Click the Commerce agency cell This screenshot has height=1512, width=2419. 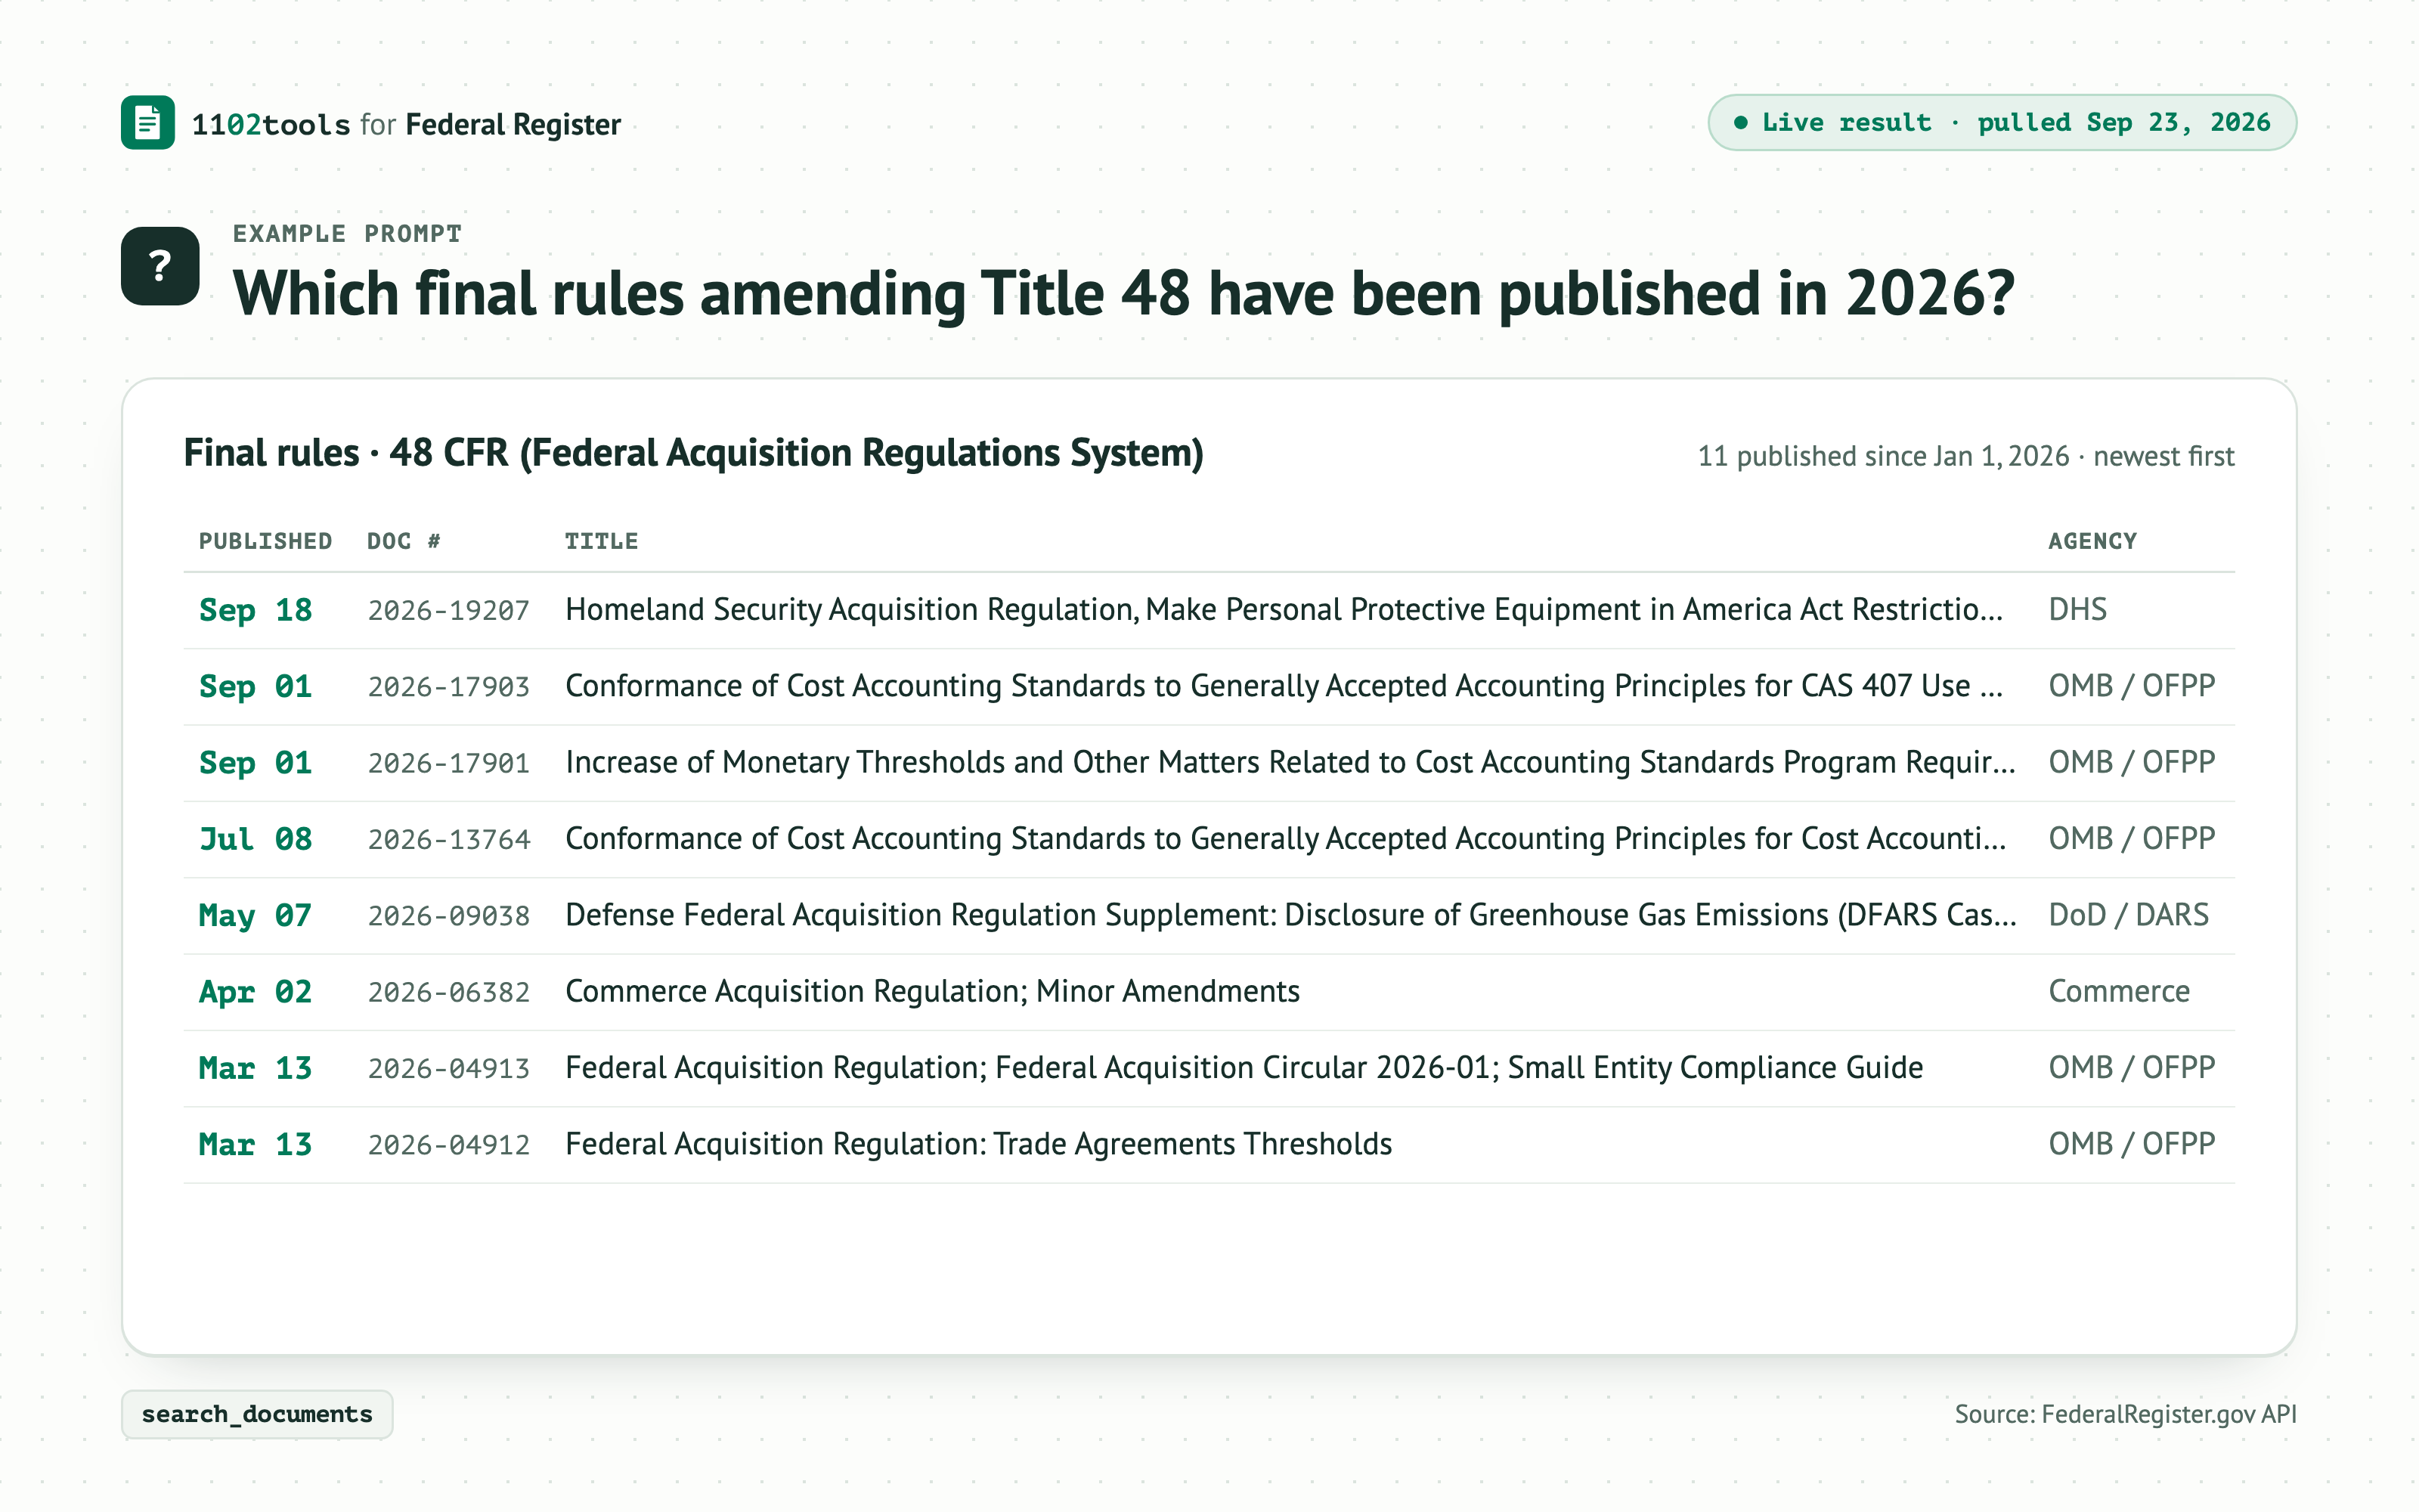2119,991
